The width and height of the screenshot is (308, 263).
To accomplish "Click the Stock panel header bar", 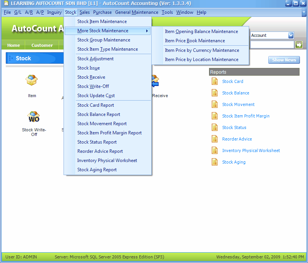I will (35, 58).
